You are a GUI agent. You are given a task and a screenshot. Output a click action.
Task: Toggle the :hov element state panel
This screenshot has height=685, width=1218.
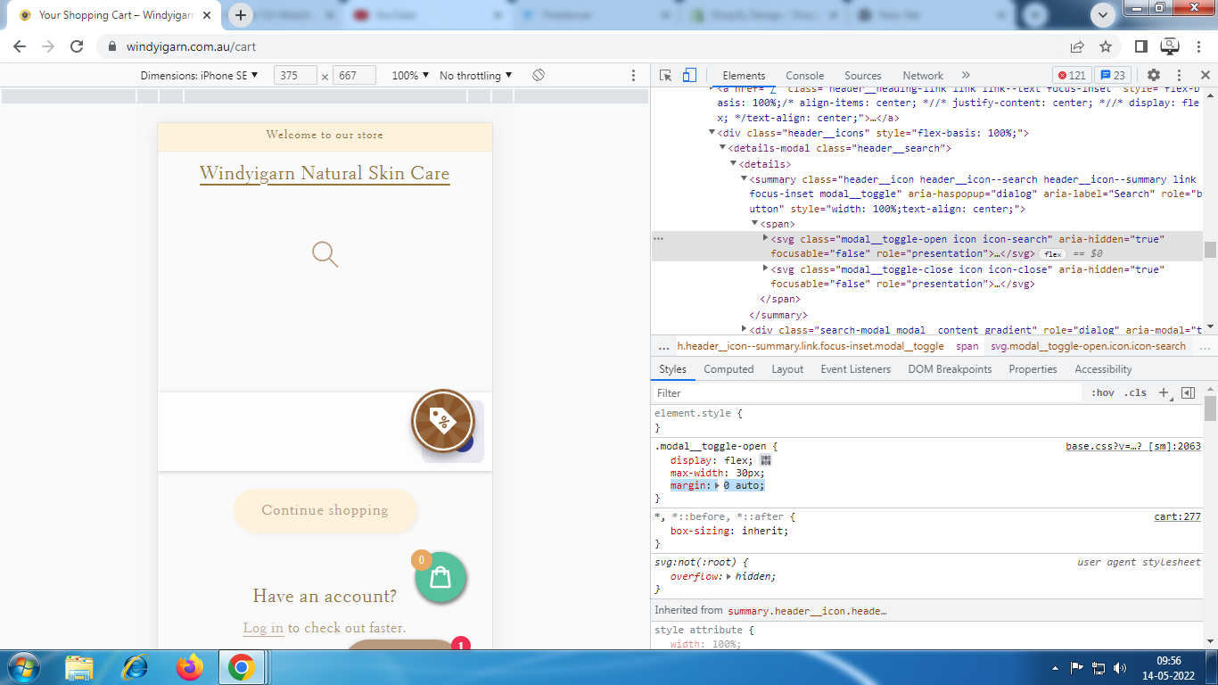(x=1103, y=393)
